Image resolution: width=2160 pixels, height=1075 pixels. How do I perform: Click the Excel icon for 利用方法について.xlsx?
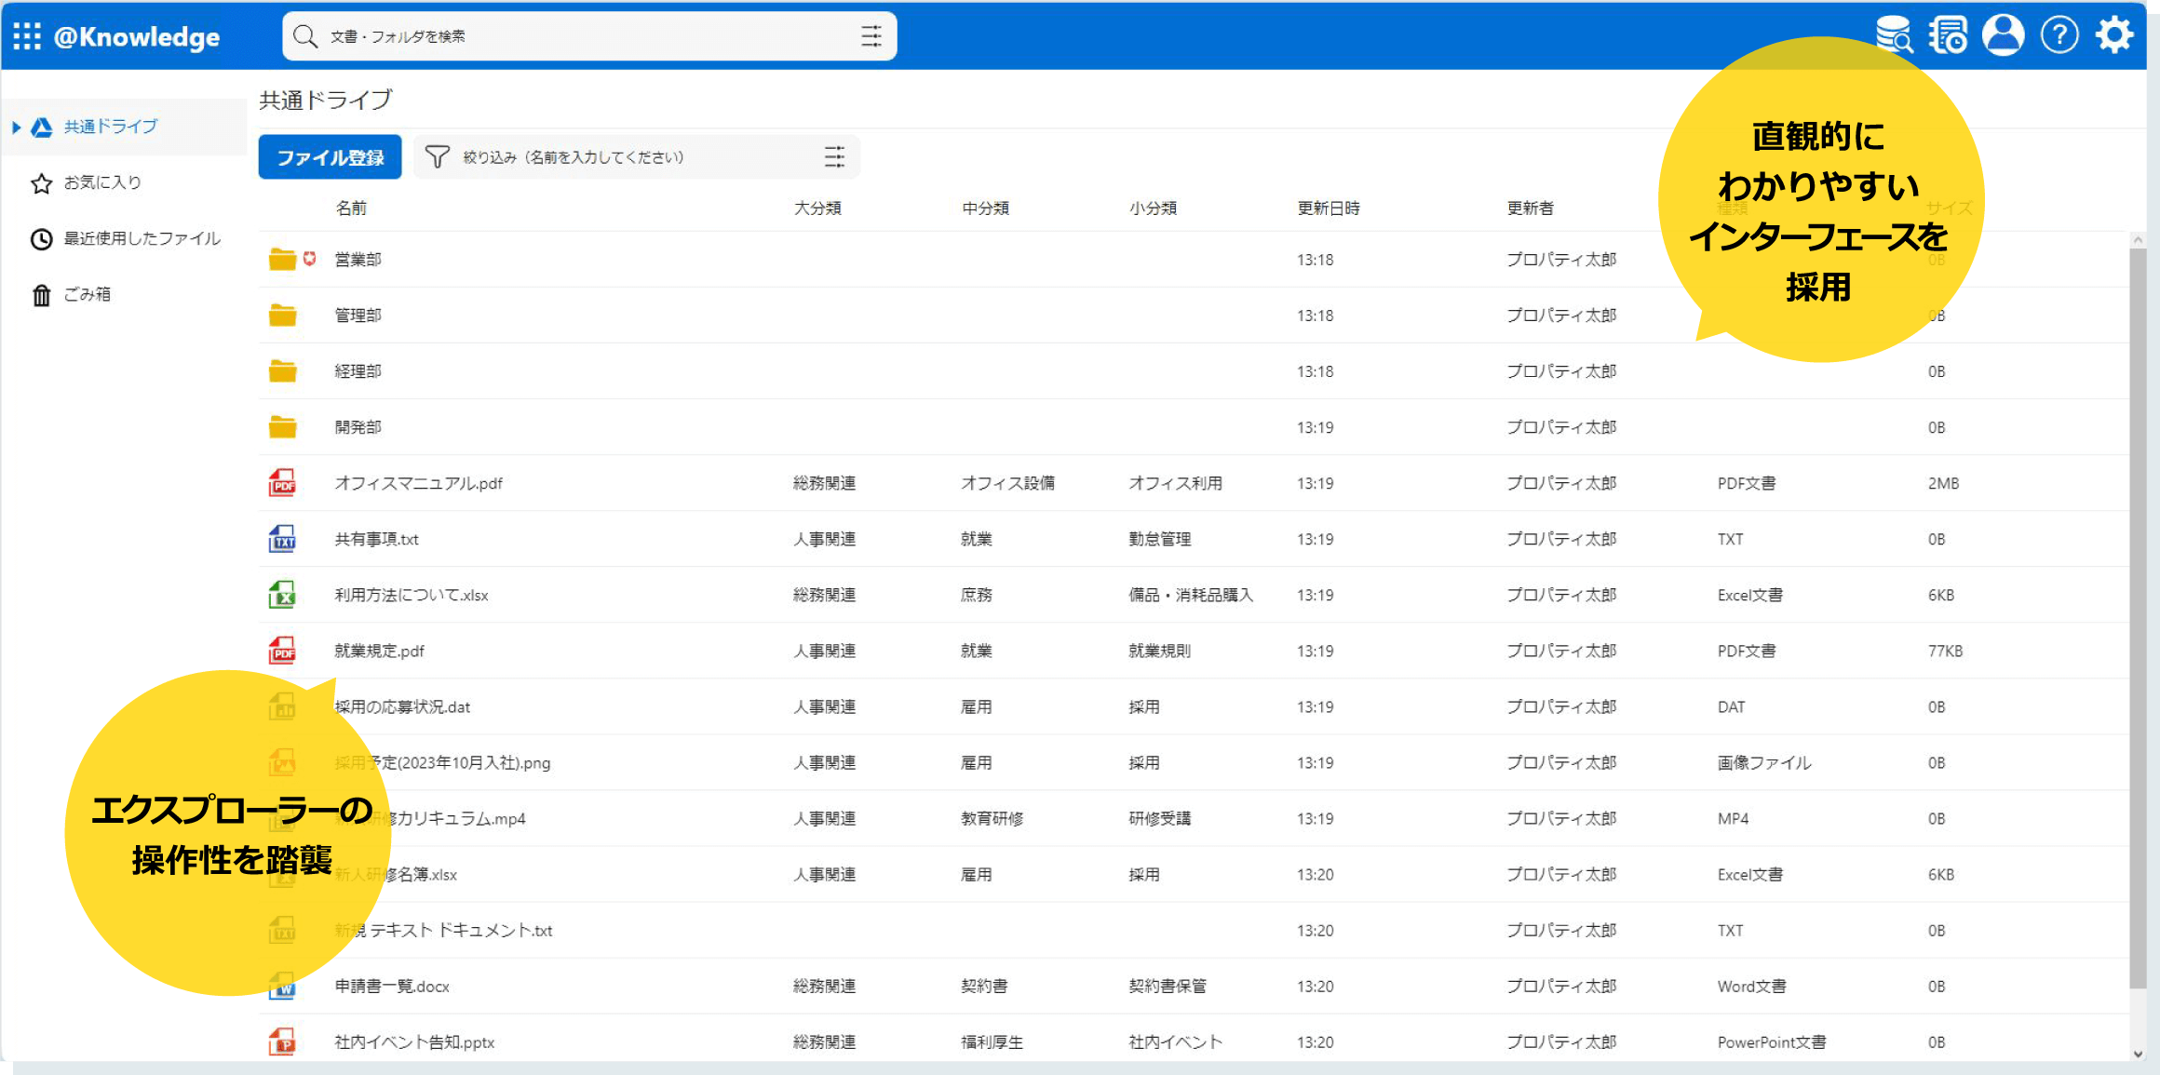coord(282,595)
